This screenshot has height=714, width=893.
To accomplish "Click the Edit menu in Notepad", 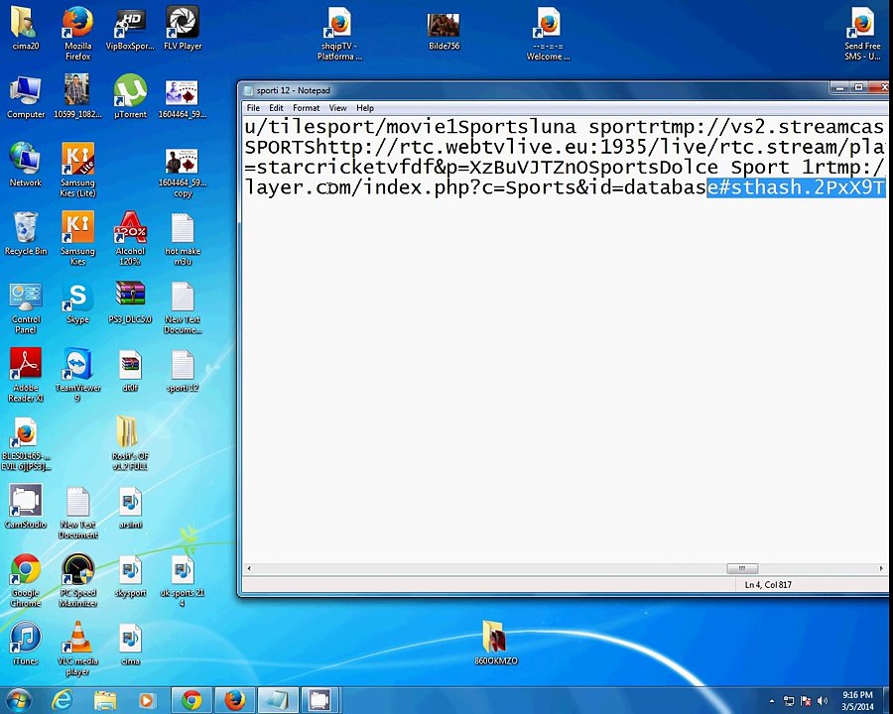I will [276, 108].
